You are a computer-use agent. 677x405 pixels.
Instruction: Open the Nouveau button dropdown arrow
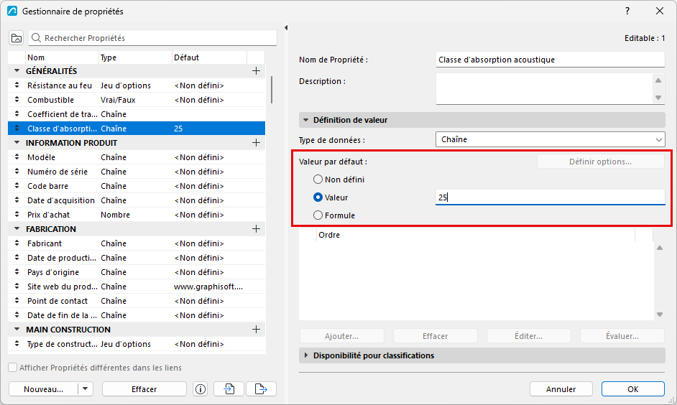pos(86,389)
